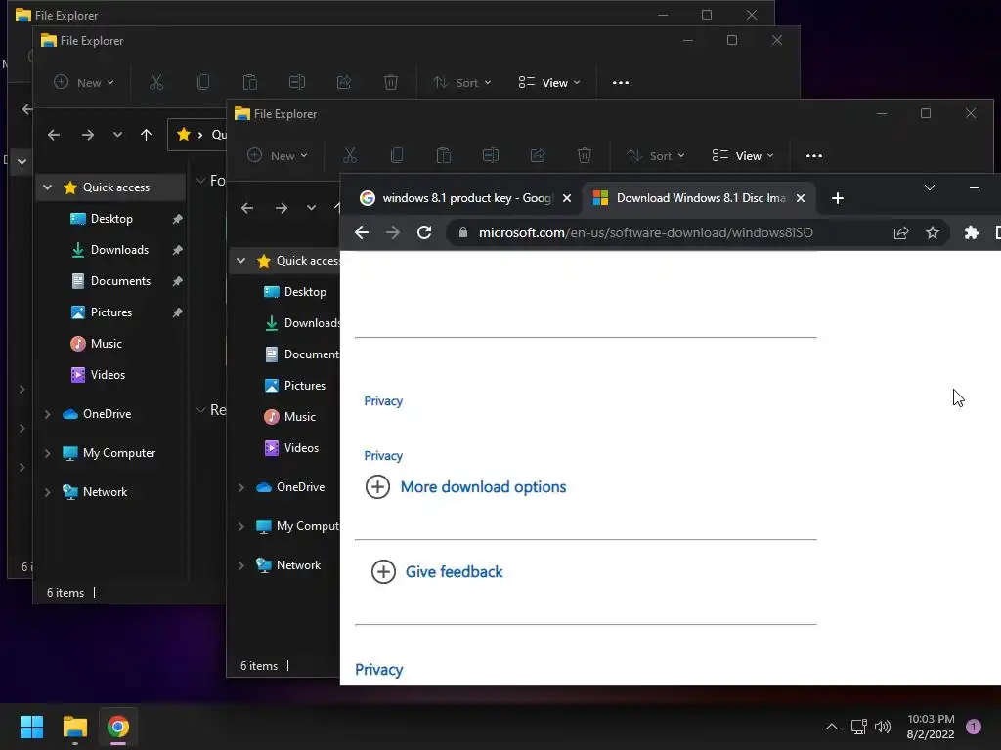Select Videos in front File Explorer sidebar
1001x750 pixels.
click(x=291, y=448)
